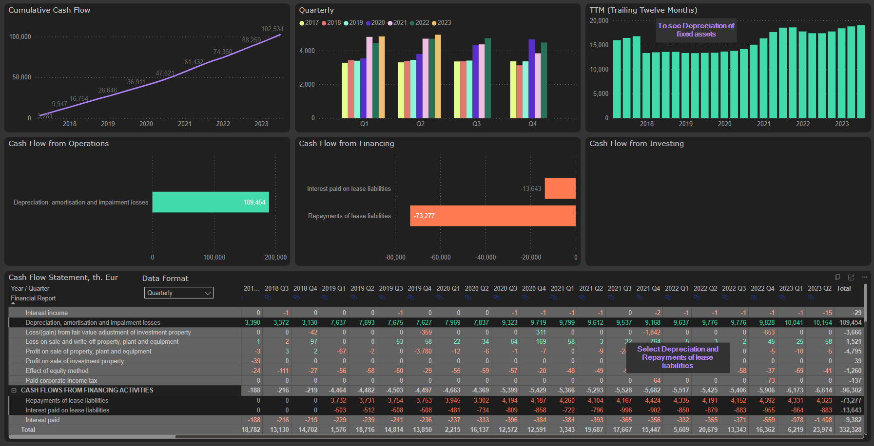Click the link icon under 2023 Q2
The width and height of the screenshot is (874, 446).
(811, 297)
